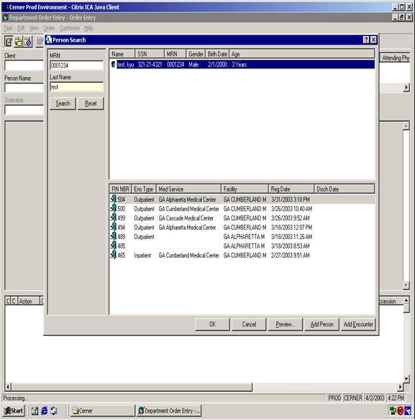The height and width of the screenshot is (420, 415).
Task: Click the Client field in Order Entry
Action: [24, 65]
